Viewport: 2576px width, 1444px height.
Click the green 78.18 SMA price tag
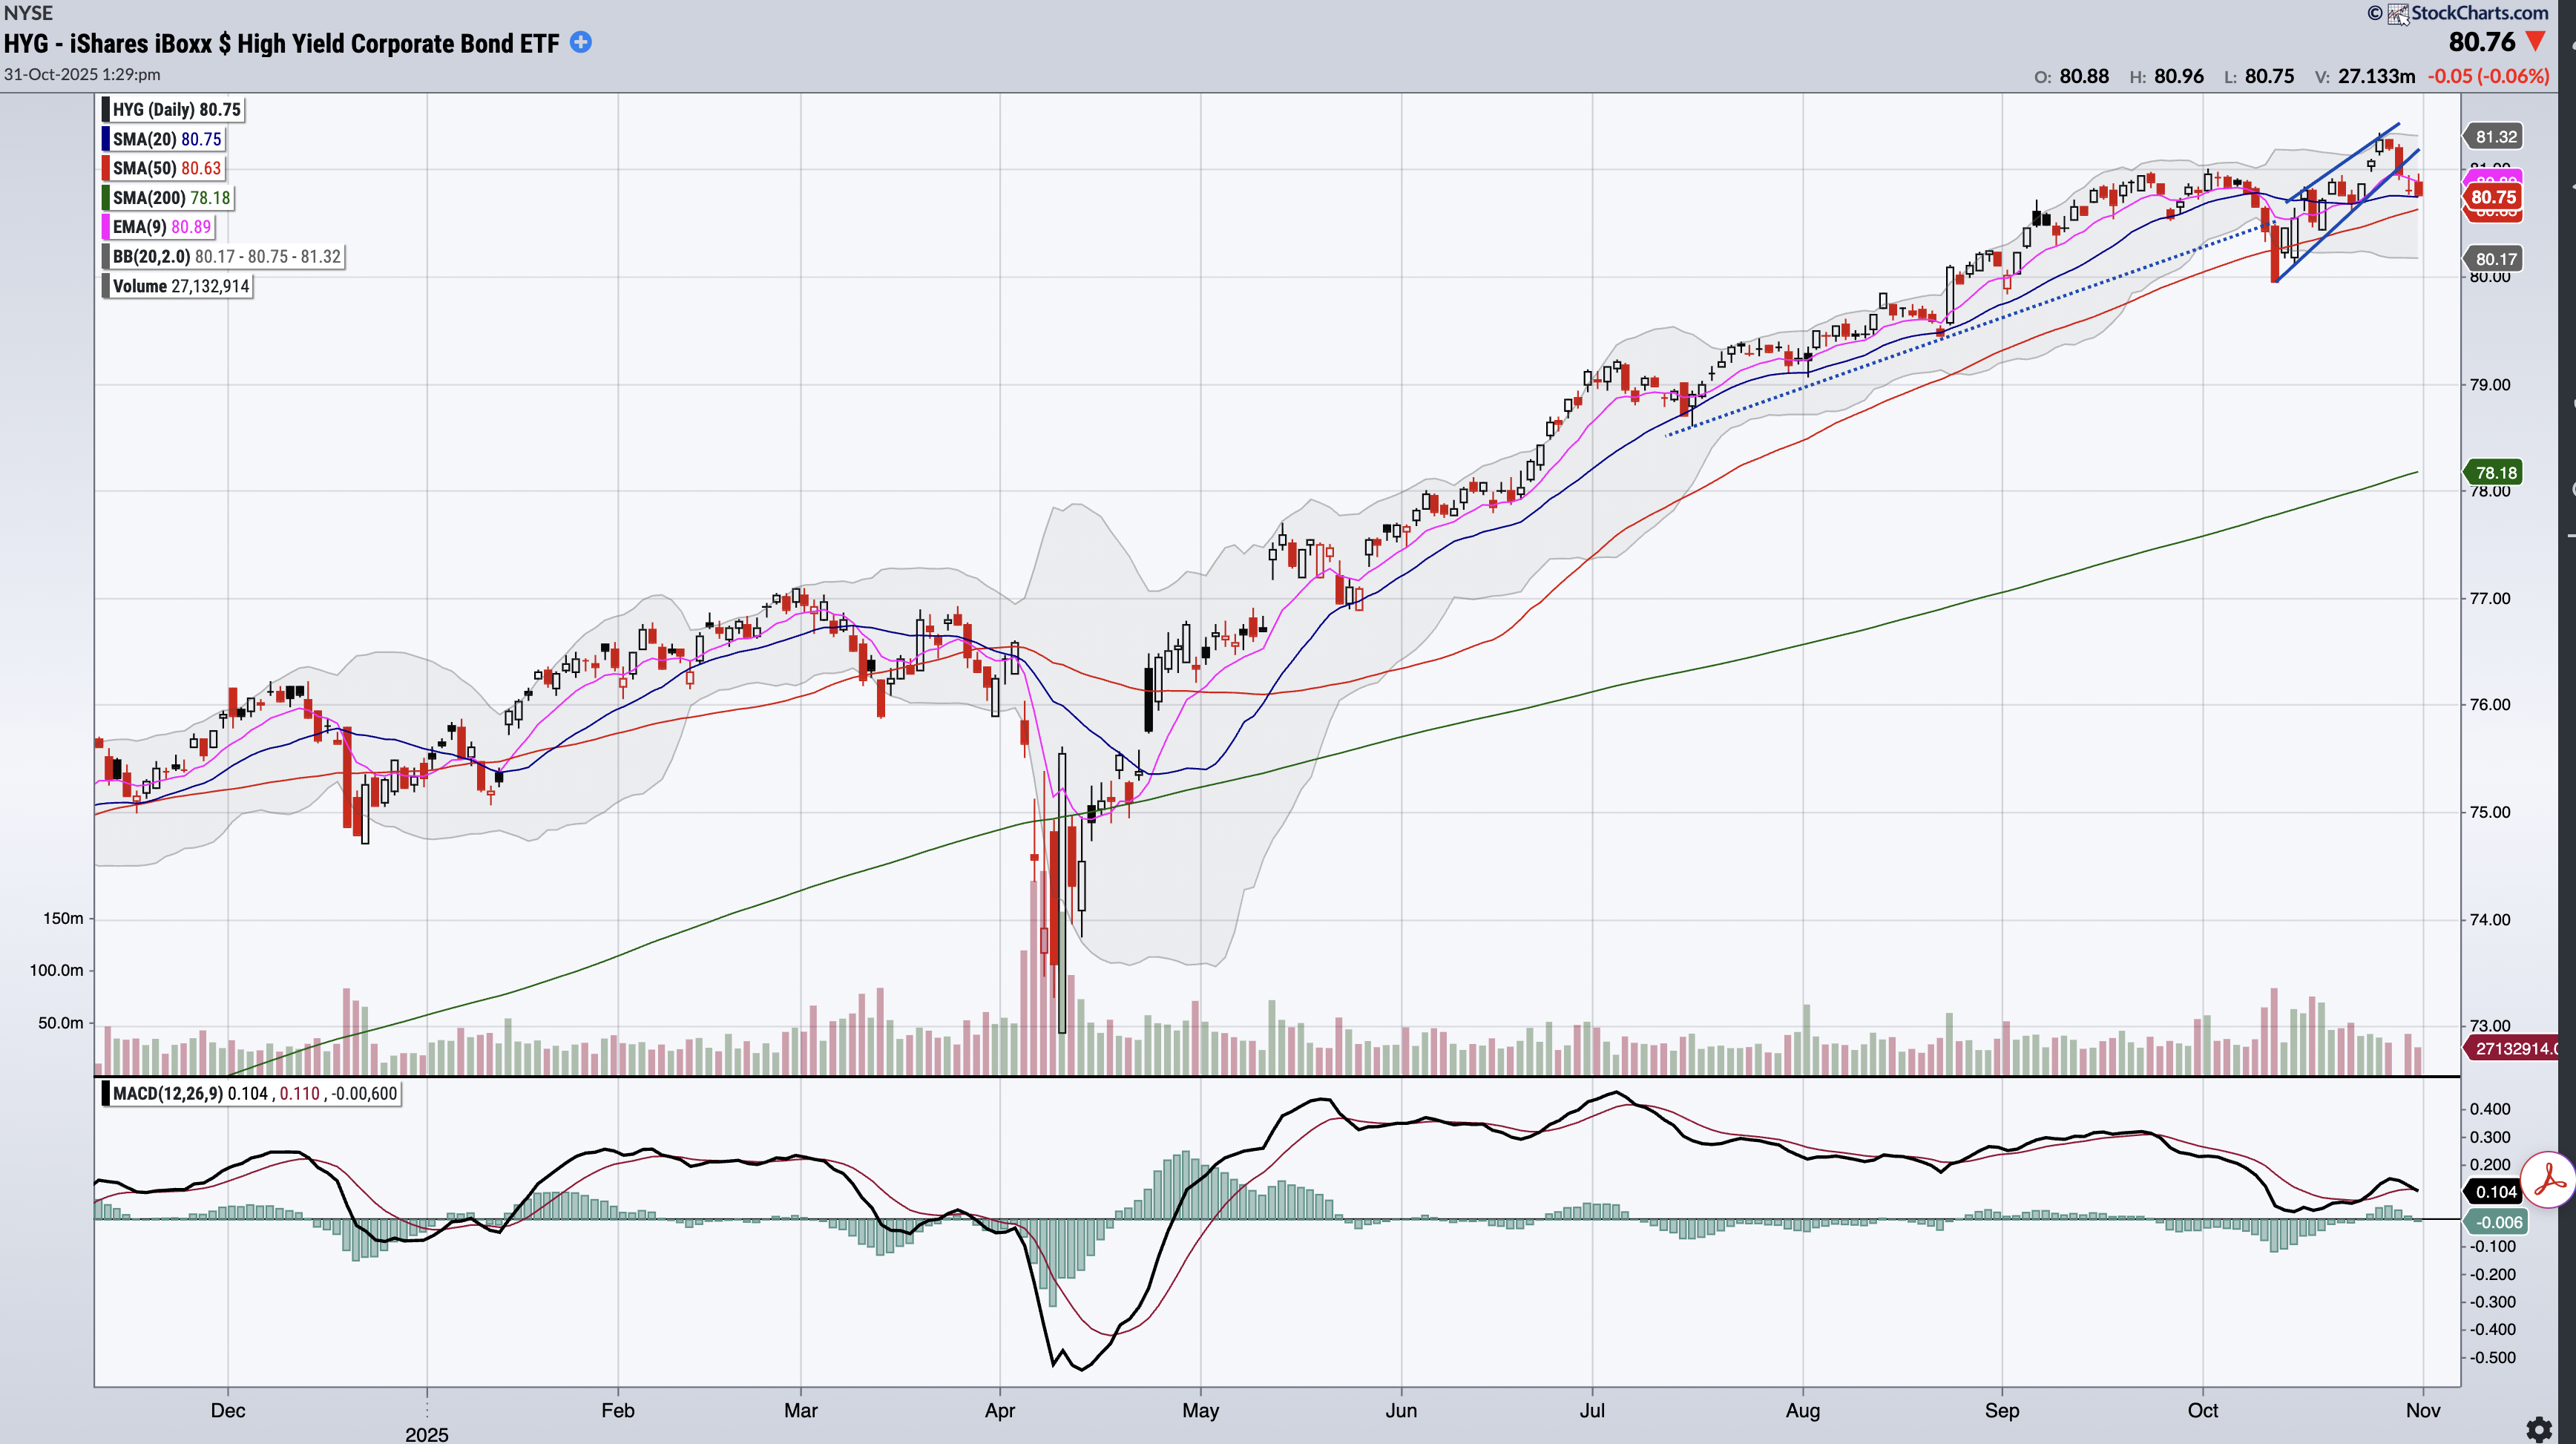tap(2495, 473)
